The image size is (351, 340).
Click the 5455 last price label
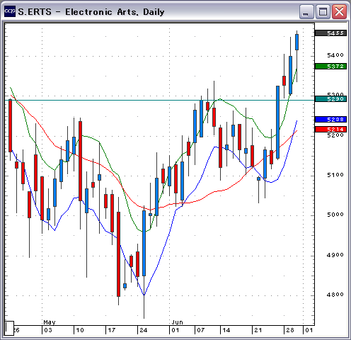click(x=331, y=33)
